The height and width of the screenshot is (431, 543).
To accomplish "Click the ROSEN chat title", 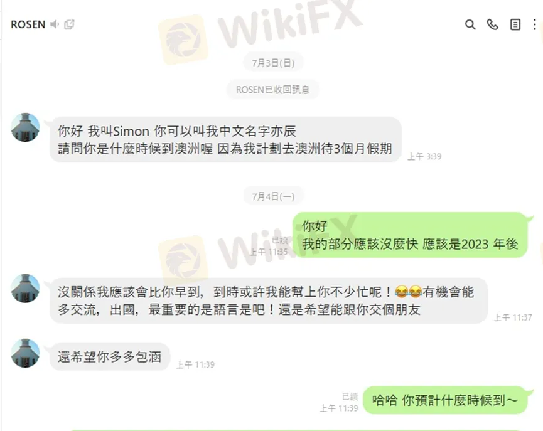I will coord(28,24).
